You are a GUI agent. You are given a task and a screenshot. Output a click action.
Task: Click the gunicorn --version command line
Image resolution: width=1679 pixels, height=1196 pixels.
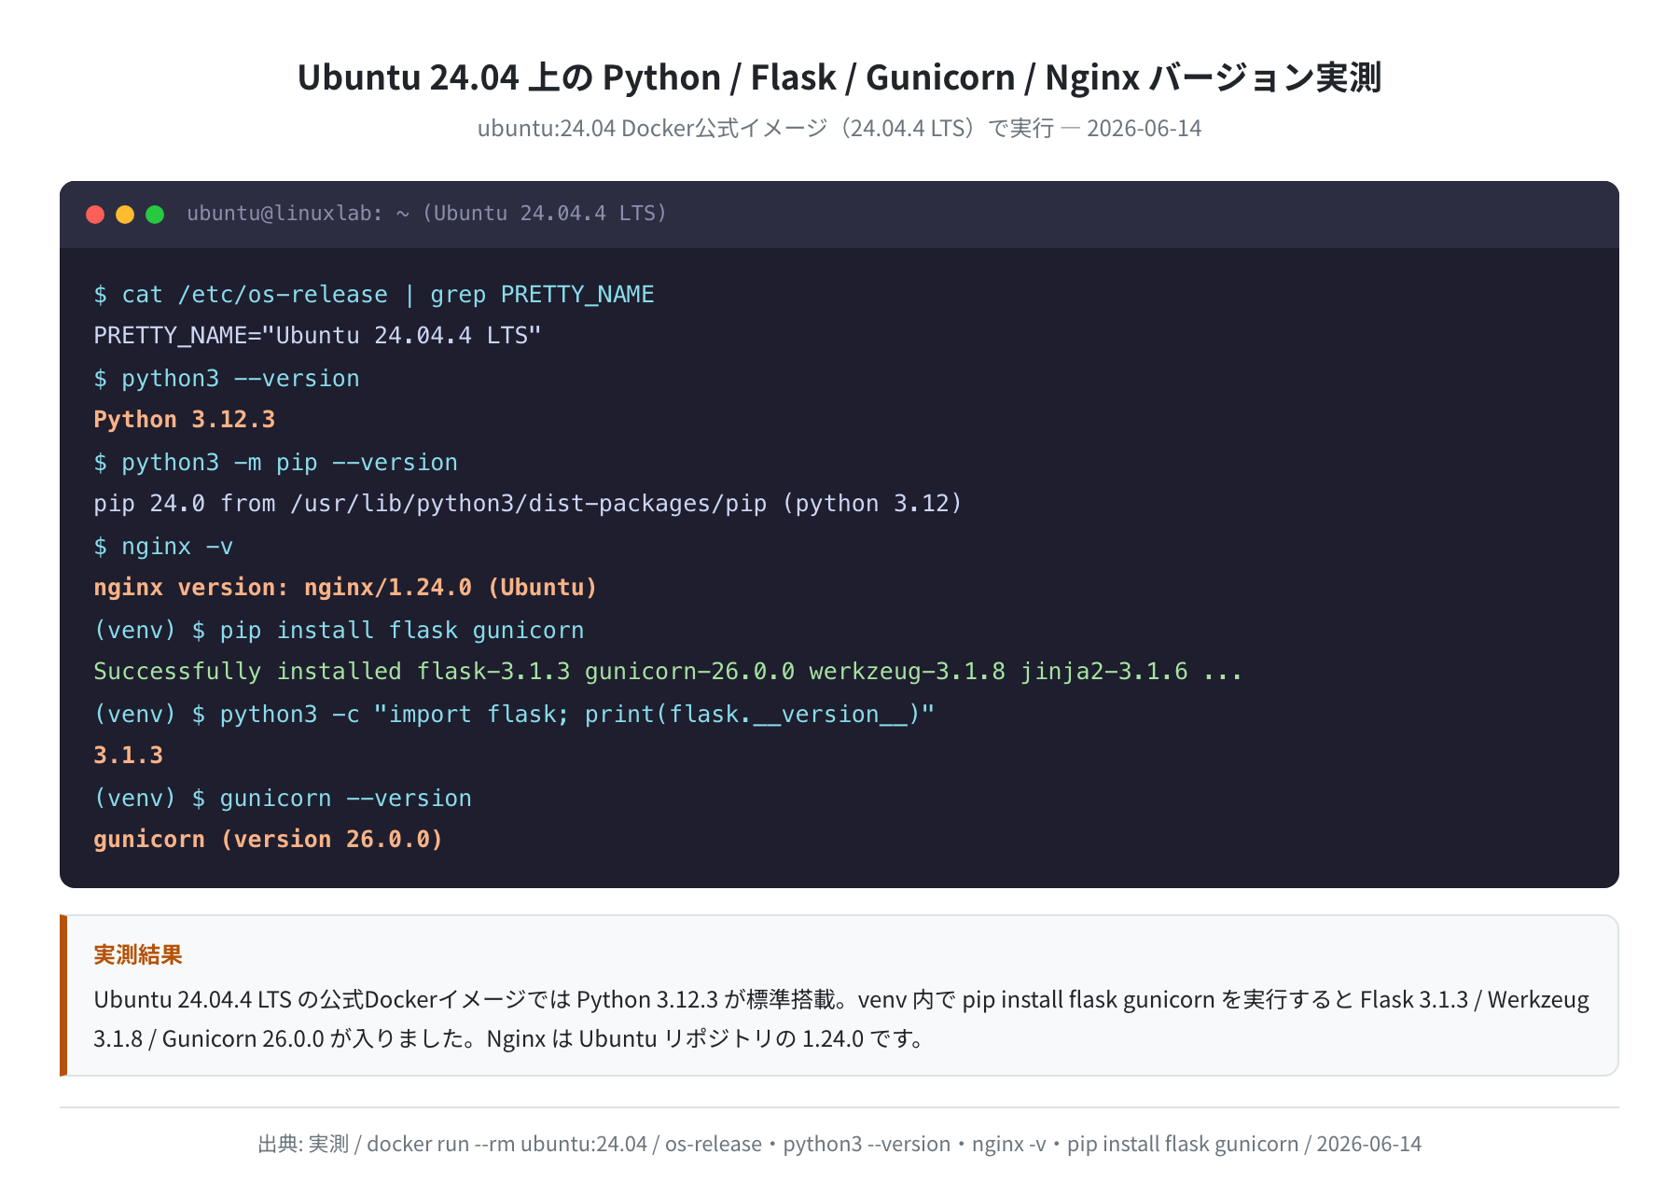click(x=283, y=799)
